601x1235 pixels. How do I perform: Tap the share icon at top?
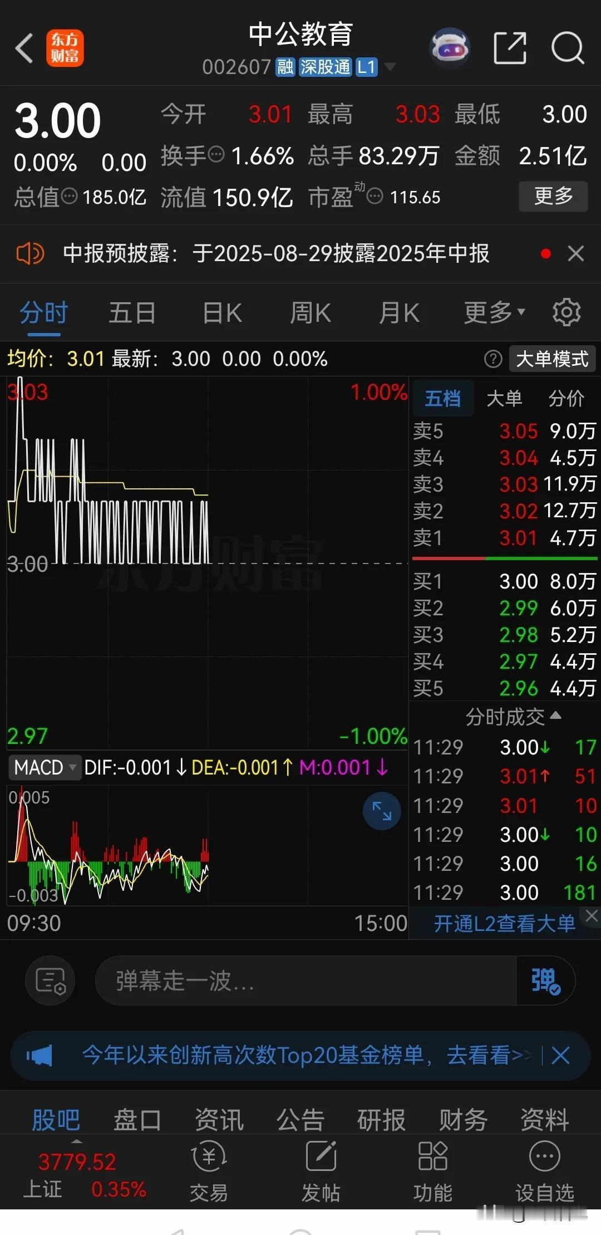(510, 48)
